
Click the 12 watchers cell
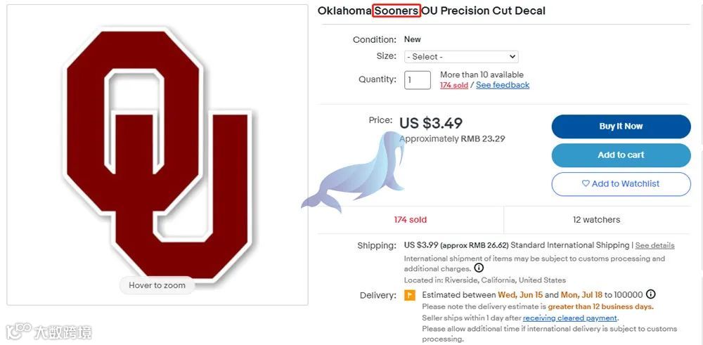coord(596,220)
